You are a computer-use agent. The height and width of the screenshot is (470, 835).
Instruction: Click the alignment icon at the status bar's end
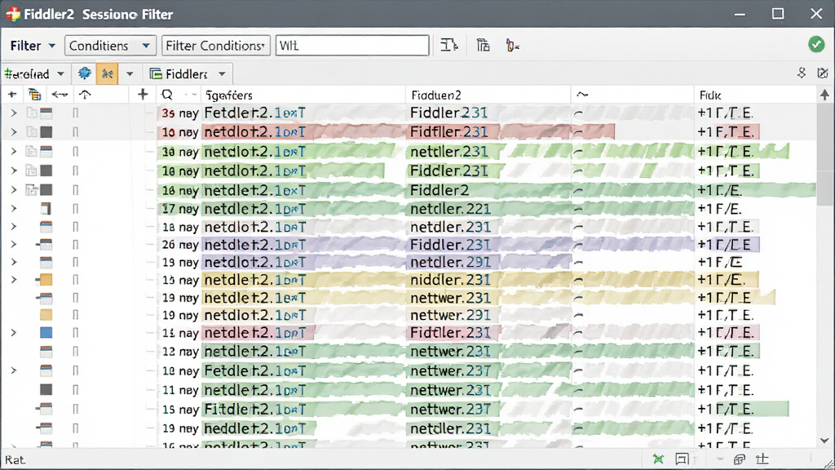tap(762, 459)
